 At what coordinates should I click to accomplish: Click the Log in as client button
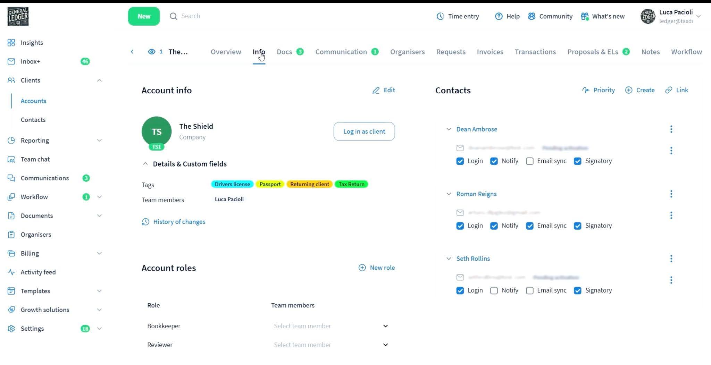(364, 131)
